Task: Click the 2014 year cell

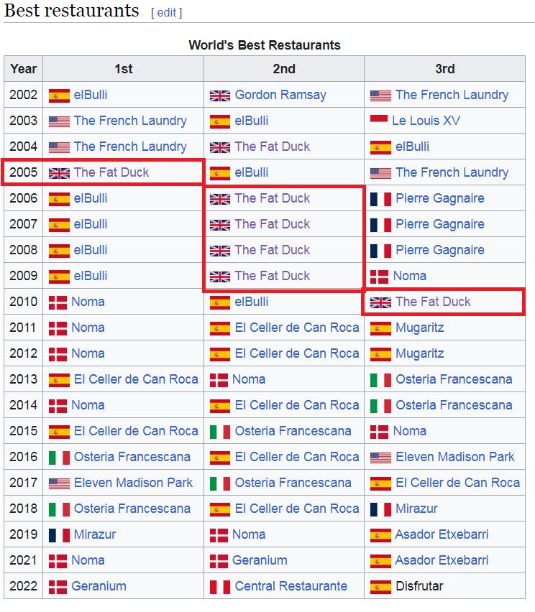Action: click(24, 404)
